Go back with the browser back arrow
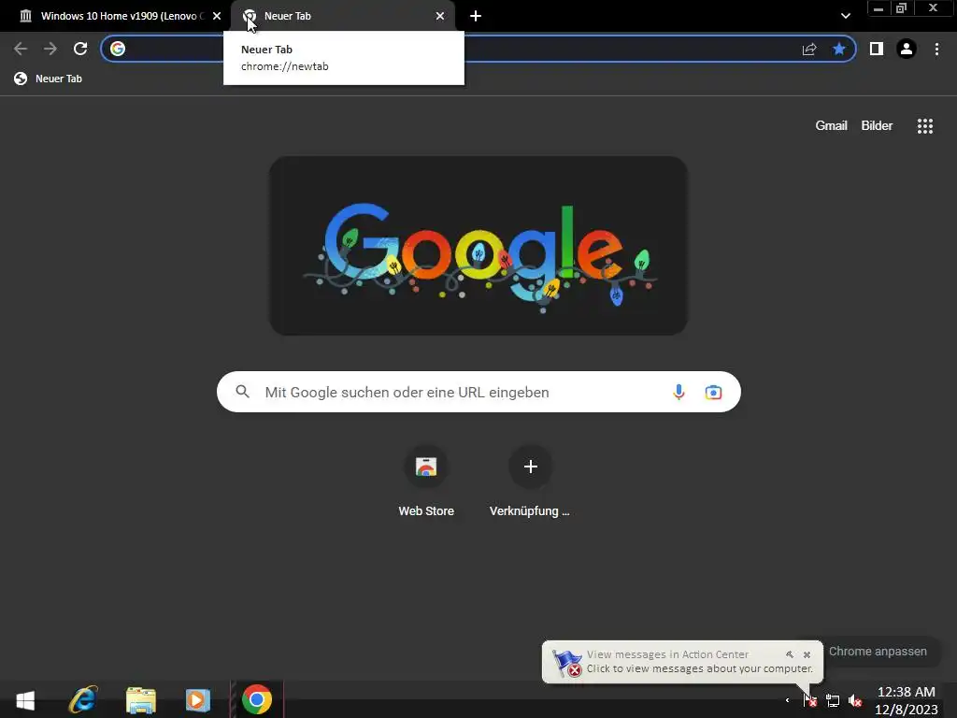The height and width of the screenshot is (718, 957). (21, 49)
